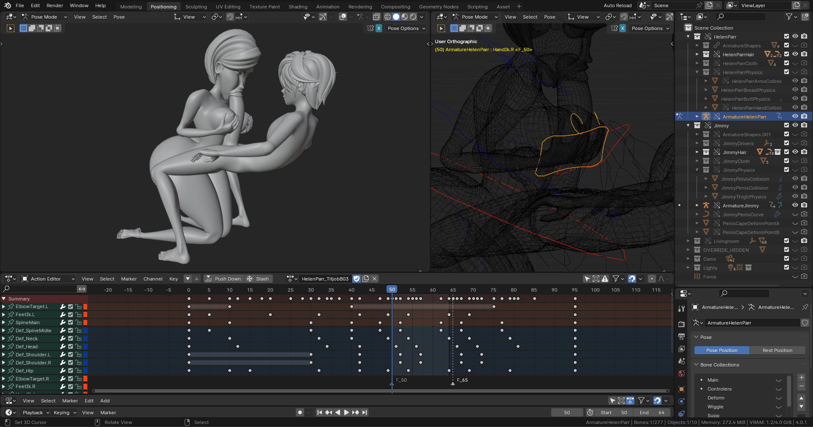Hide the HelenParr collection in viewport
The height and width of the screenshot is (427, 813).
[795, 37]
